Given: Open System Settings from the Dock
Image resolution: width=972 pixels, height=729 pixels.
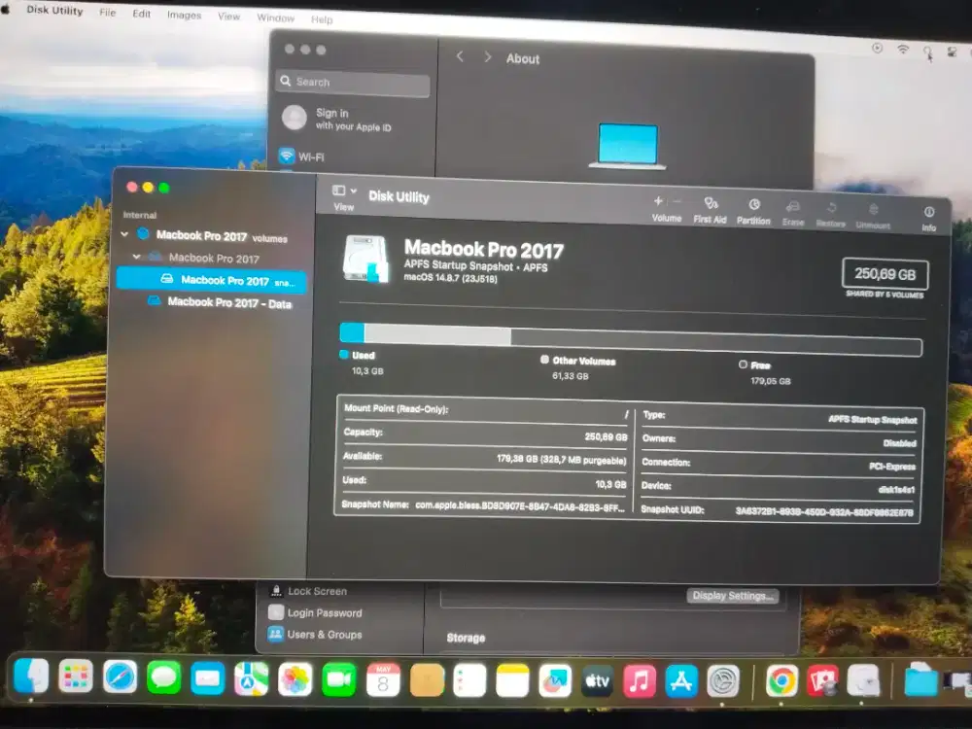Looking at the screenshot, I should [x=723, y=681].
